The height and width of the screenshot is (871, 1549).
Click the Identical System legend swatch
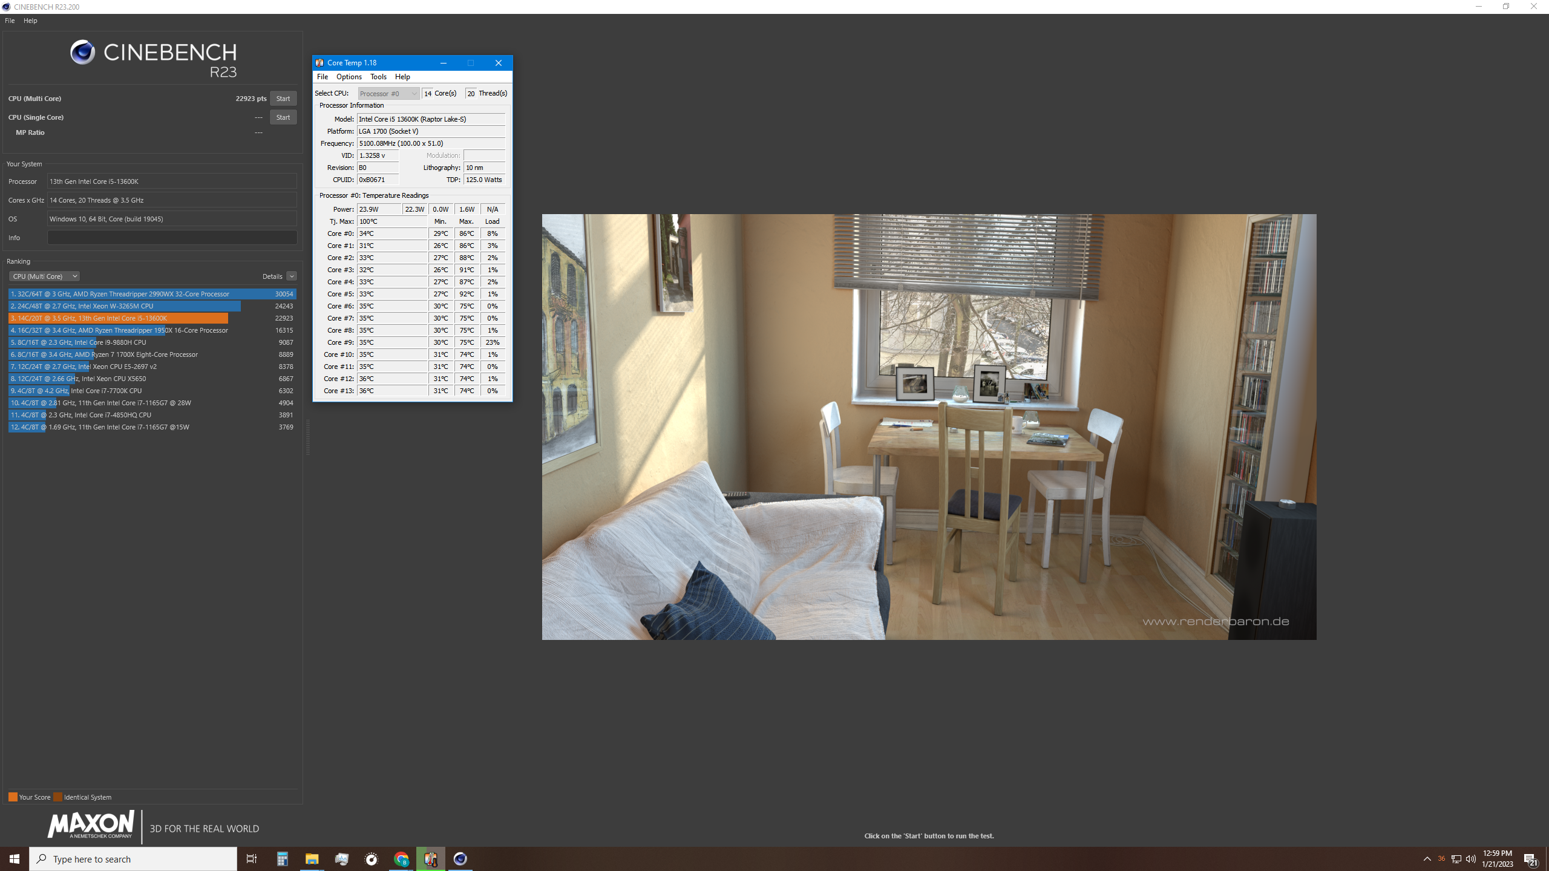pos(57,797)
